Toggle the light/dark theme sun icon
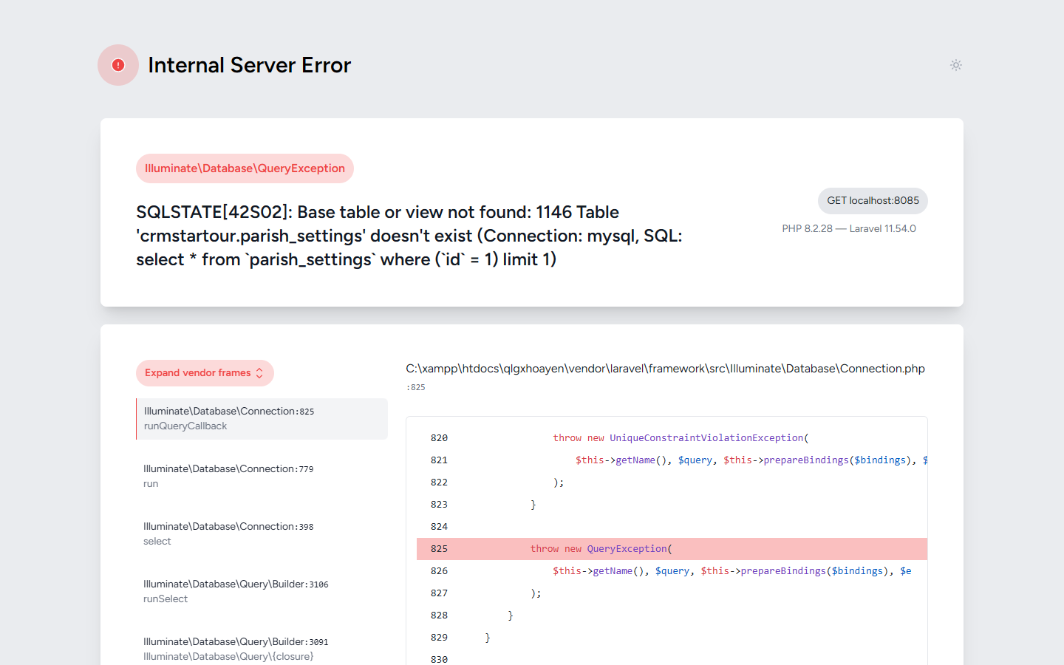 point(956,65)
